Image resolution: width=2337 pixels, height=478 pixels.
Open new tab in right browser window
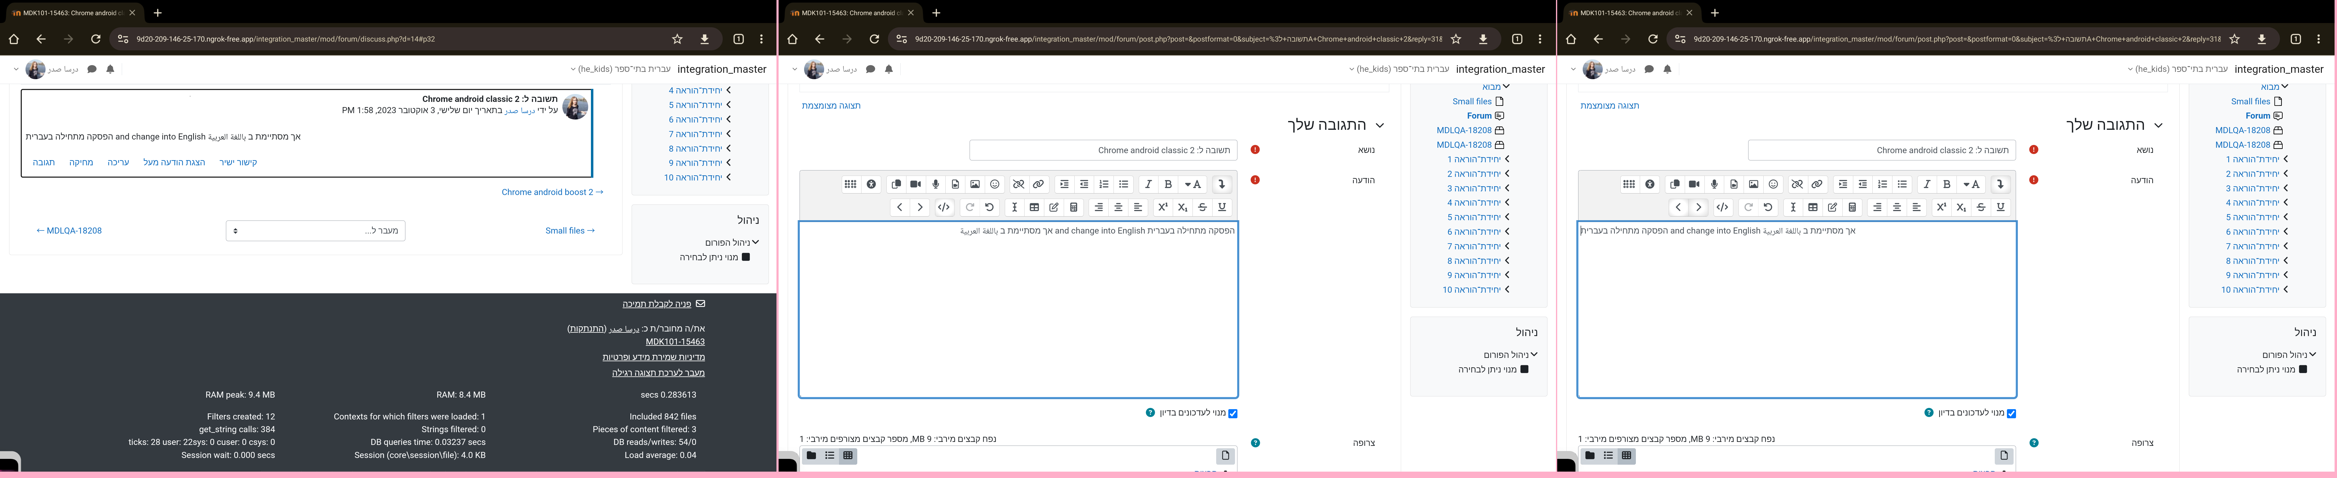[x=1715, y=13]
